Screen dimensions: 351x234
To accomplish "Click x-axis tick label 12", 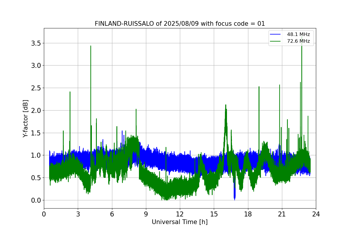I will point(180,214).
